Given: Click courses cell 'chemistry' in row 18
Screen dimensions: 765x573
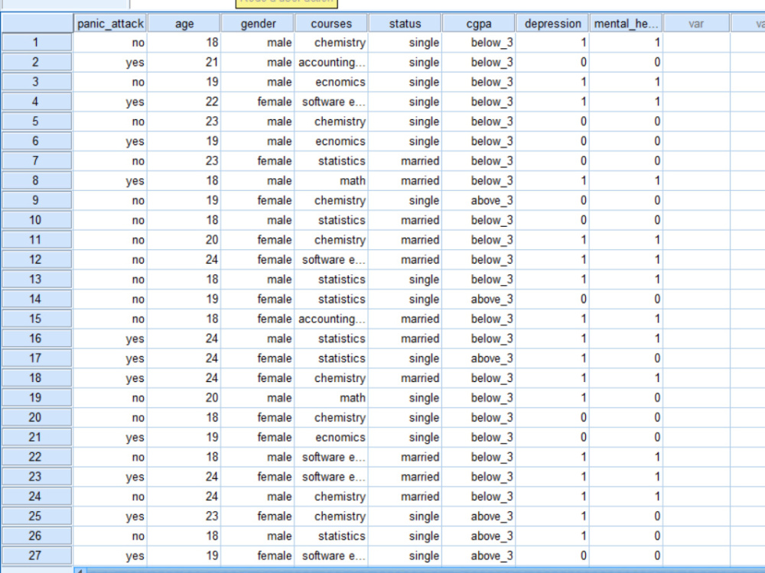Looking at the screenshot, I should coord(331,378).
